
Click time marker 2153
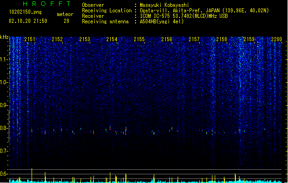[85, 39]
